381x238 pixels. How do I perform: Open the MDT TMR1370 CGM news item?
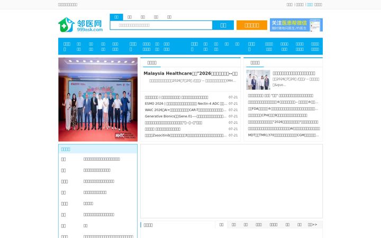click(283, 135)
